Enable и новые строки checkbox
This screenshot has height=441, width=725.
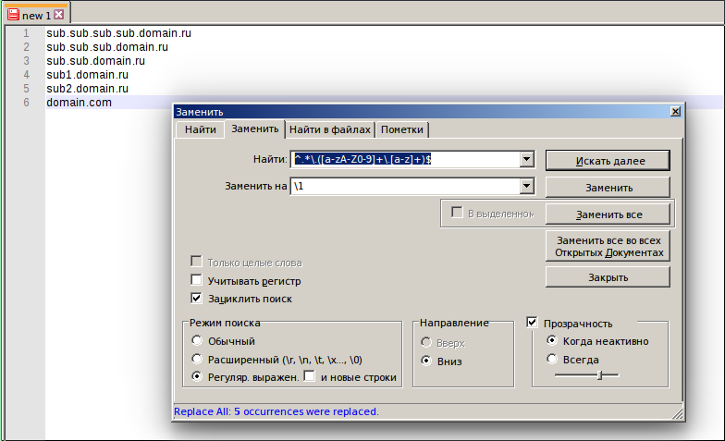pyautogui.click(x=309, y=375)
